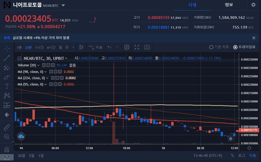Open candlestick chart style selector
The image size is (261, 162).
(x=81, y=47)
